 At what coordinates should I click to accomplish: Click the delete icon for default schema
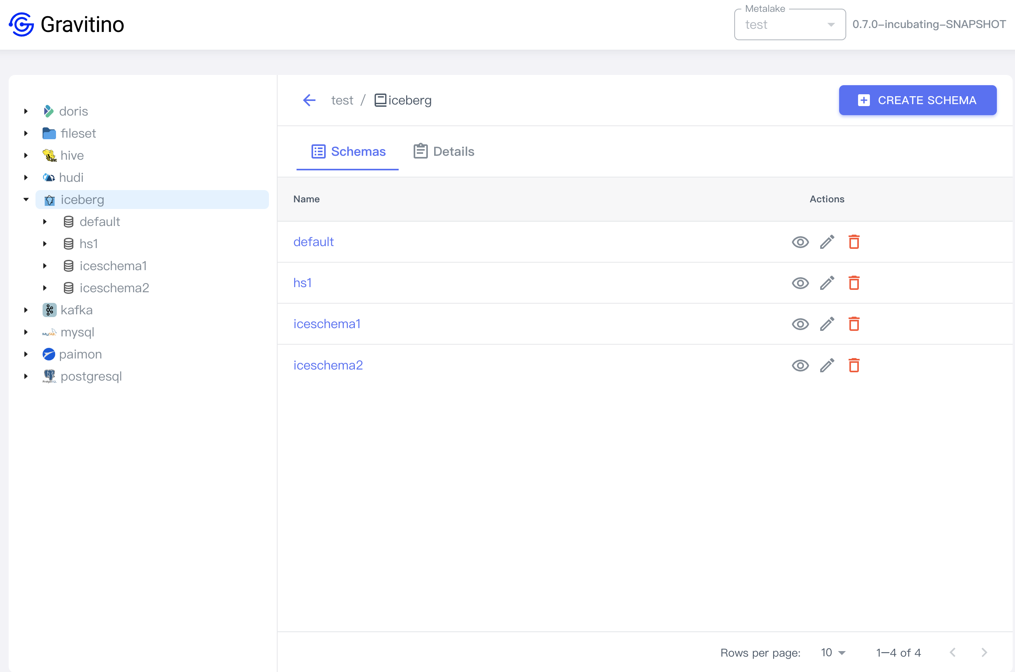[x=854, y=241]
